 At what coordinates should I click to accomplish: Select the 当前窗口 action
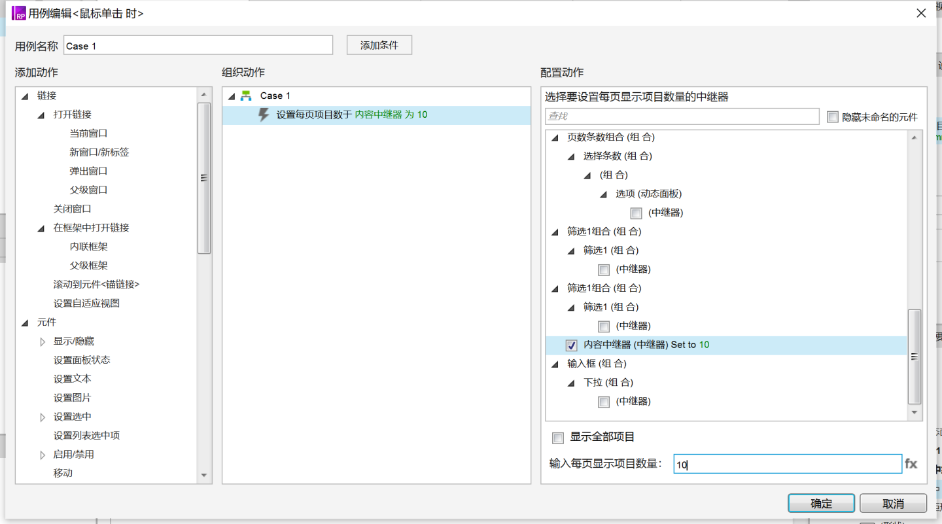pos(88,133)
